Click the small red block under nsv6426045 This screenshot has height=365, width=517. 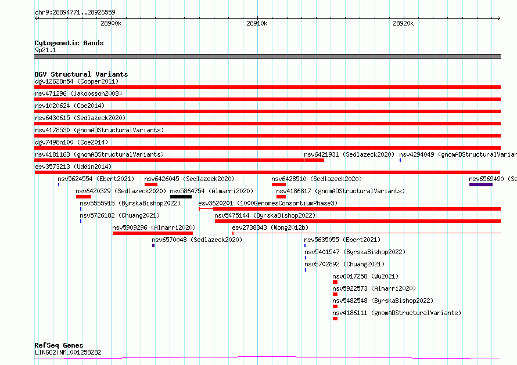coord(150,185)
